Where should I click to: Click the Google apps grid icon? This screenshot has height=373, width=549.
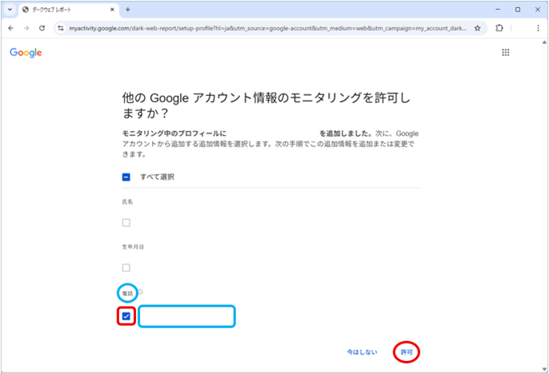[505, 52]
